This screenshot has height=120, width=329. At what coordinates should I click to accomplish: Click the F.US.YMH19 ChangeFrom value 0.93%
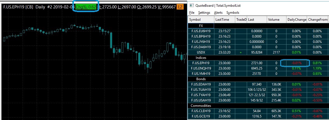(x=317, y=74)
